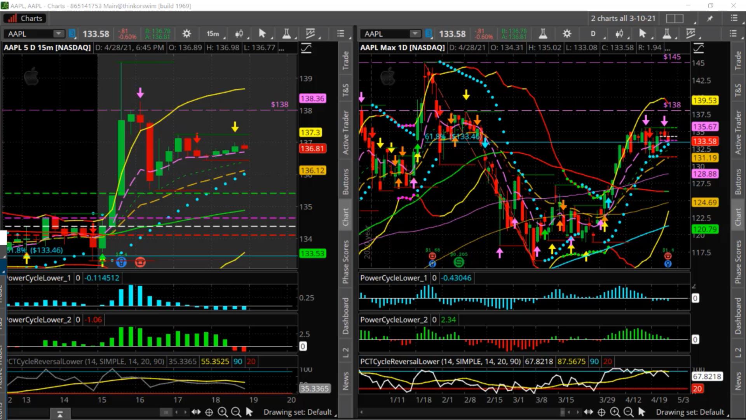Open chart settings gear in right chart

click(567, 34)
